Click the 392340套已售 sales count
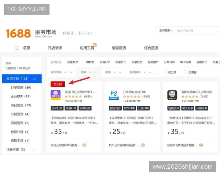 pos(73,101)
